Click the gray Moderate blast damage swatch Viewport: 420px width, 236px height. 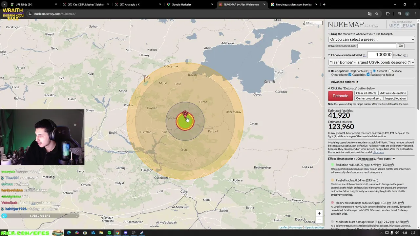[332, 222]
